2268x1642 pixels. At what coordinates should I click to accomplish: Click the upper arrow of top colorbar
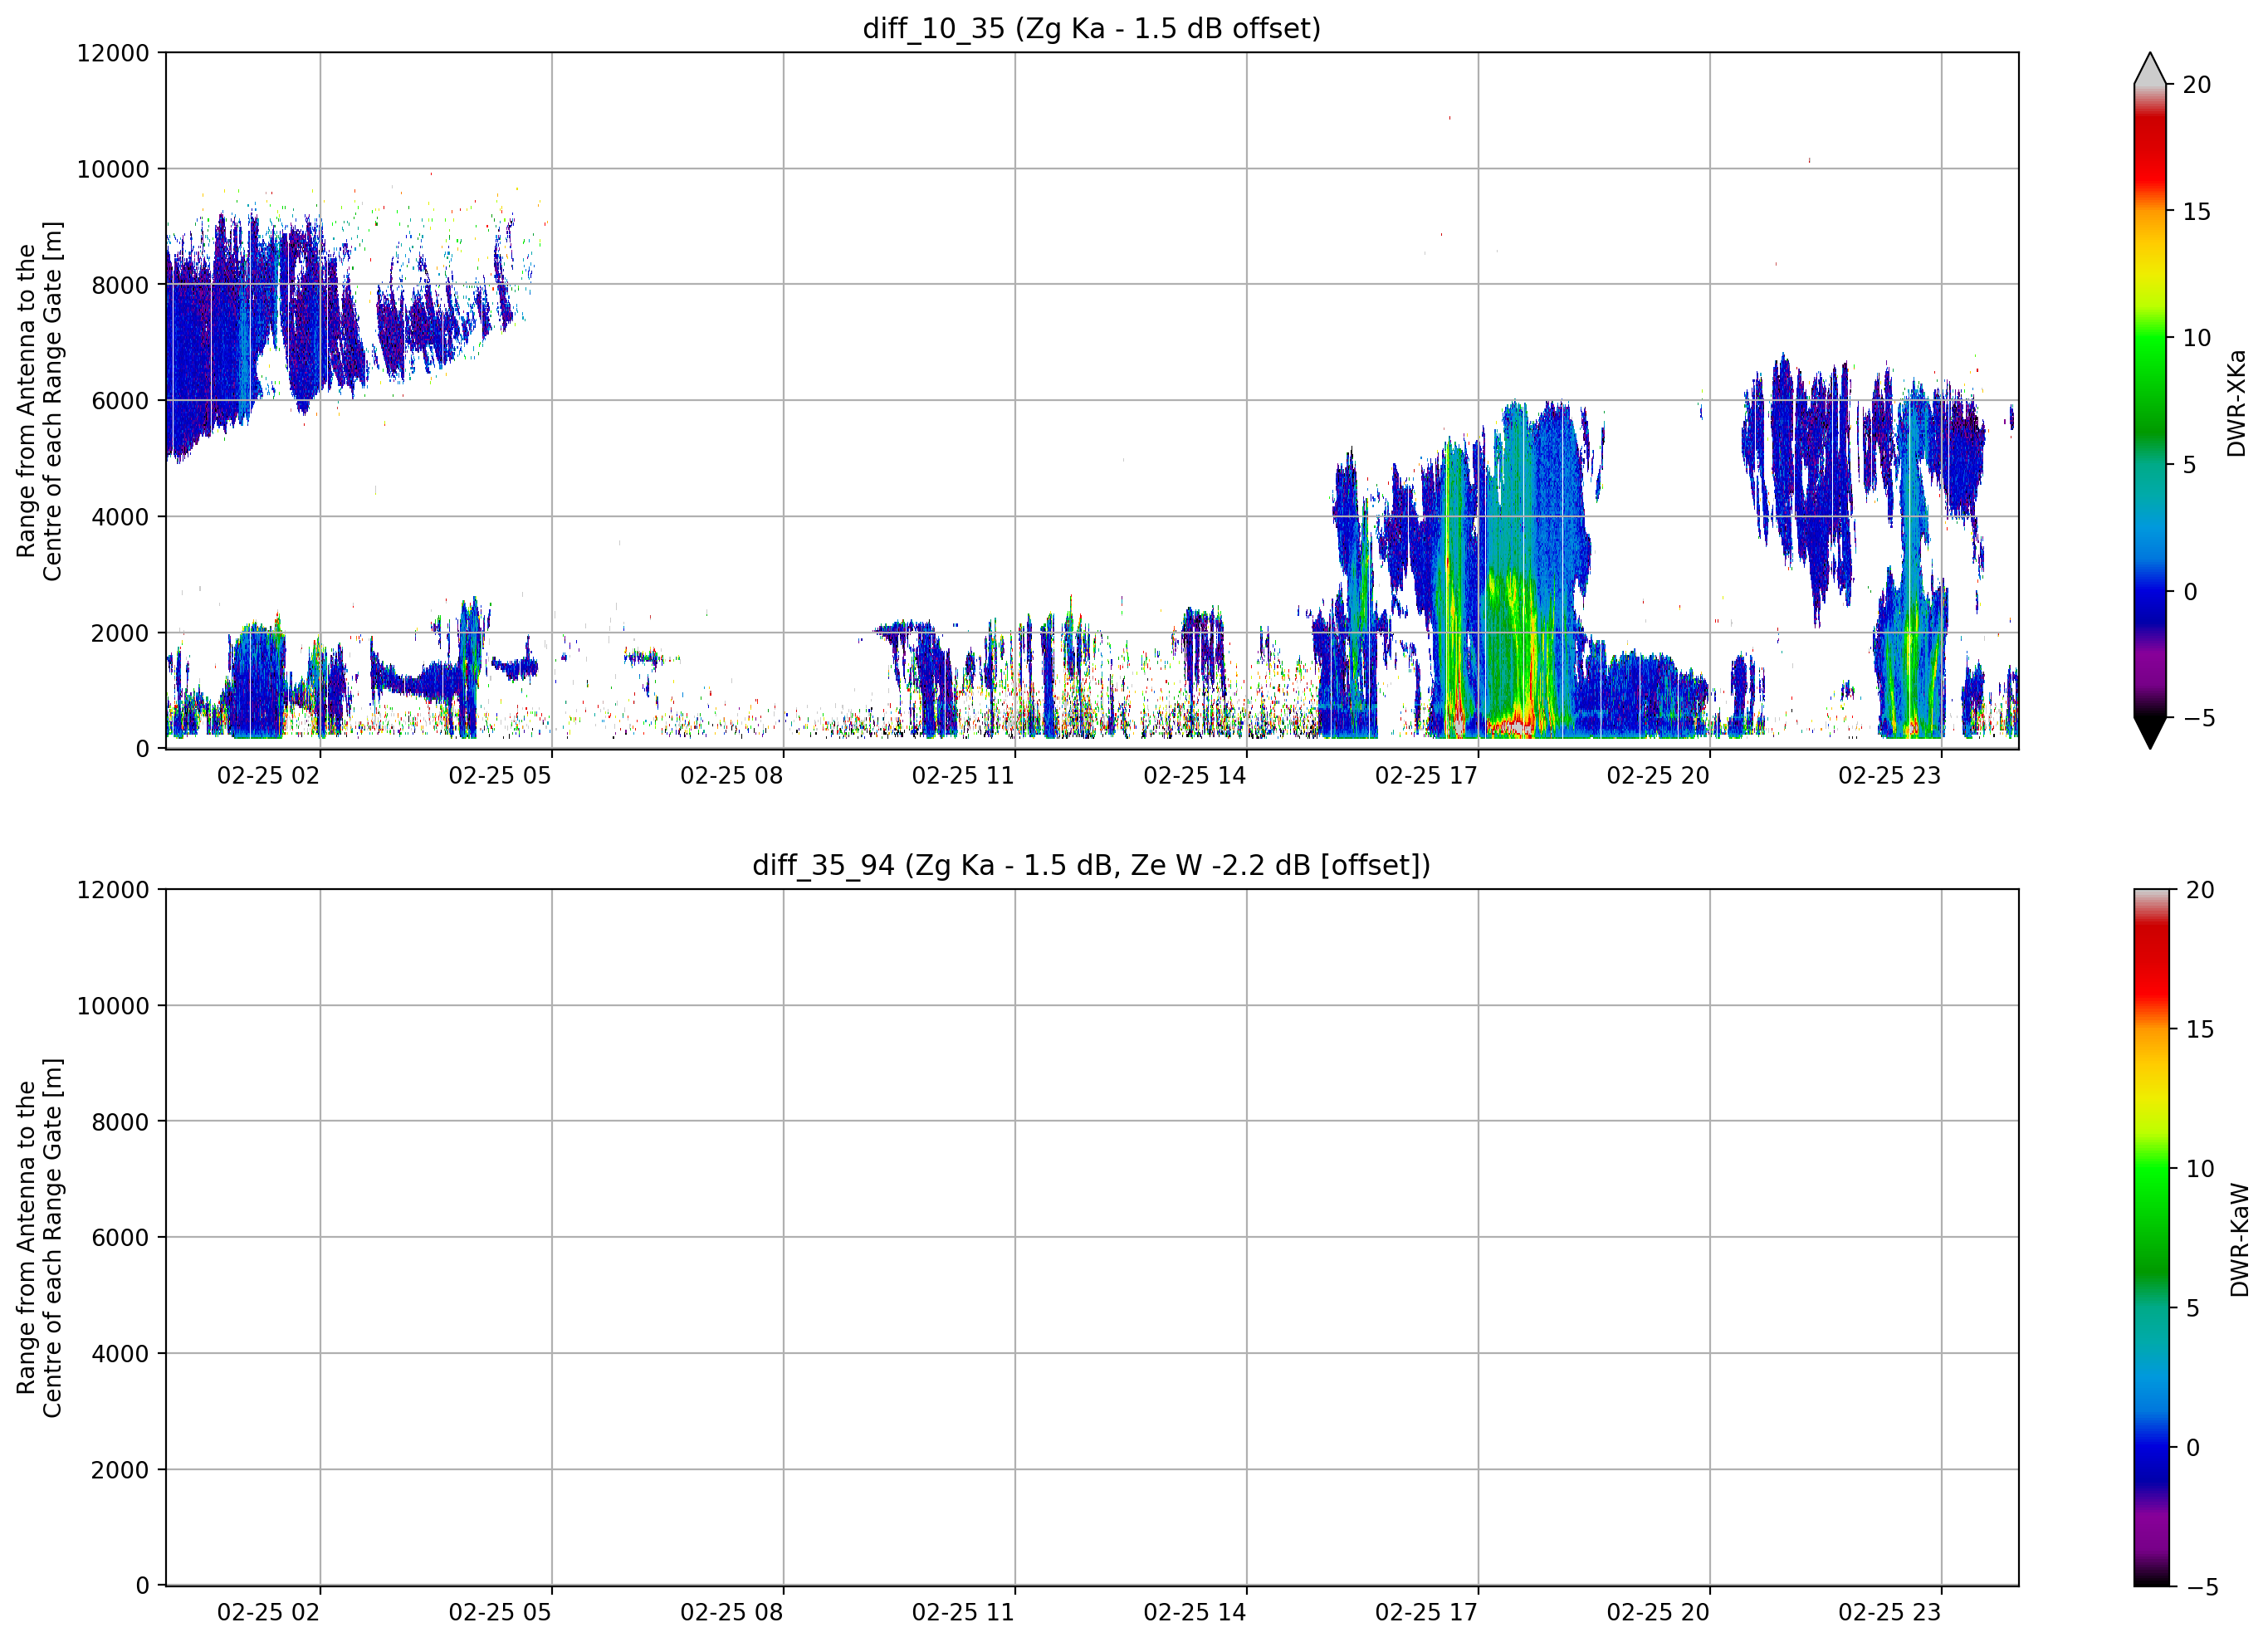2150,68
